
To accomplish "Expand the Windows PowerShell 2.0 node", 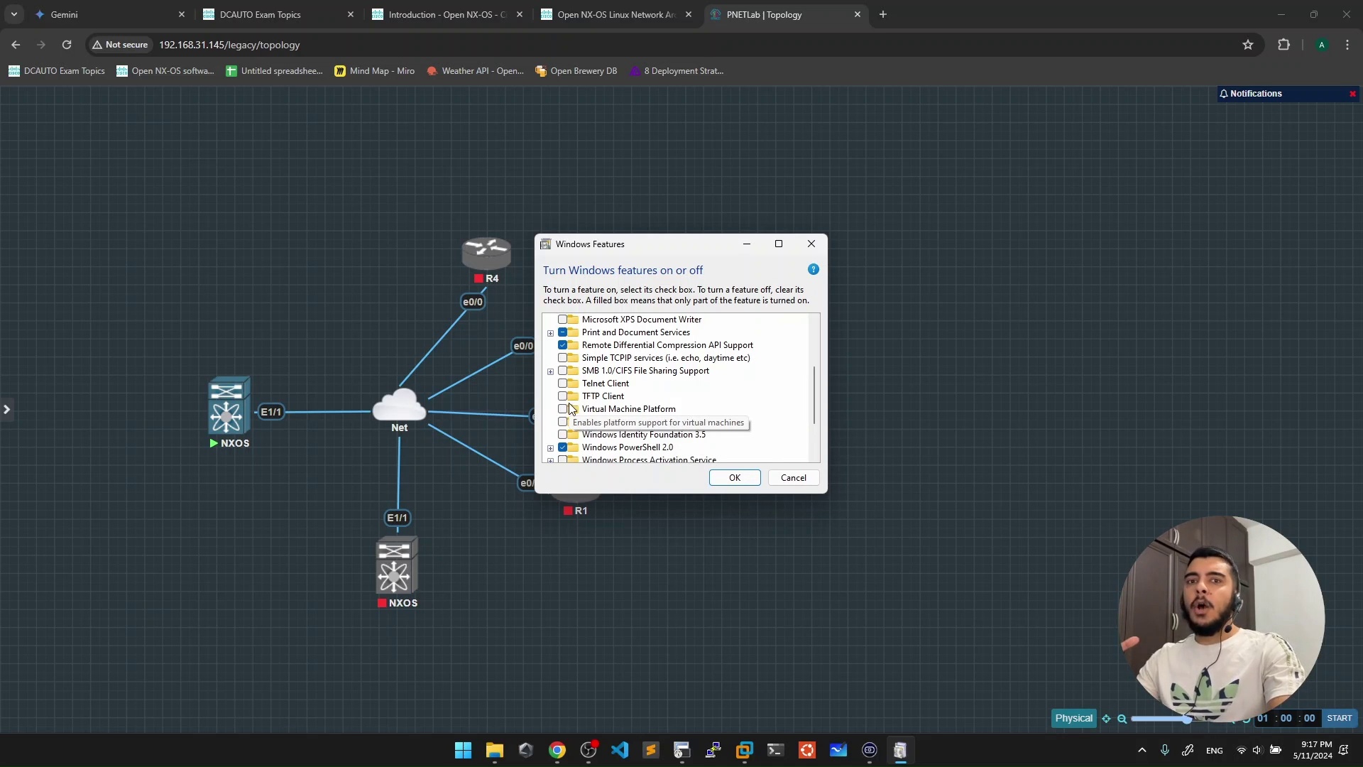I will [x=550, y=448].
